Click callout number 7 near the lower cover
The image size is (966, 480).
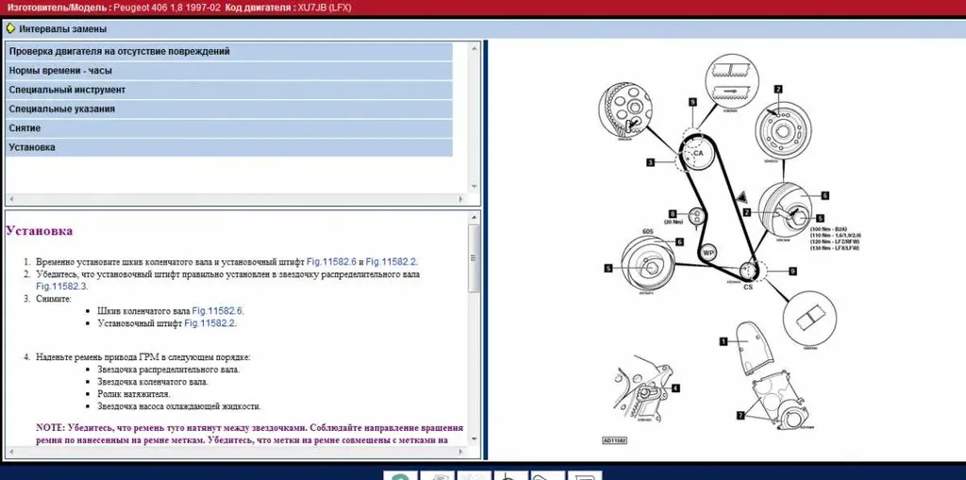741,415
